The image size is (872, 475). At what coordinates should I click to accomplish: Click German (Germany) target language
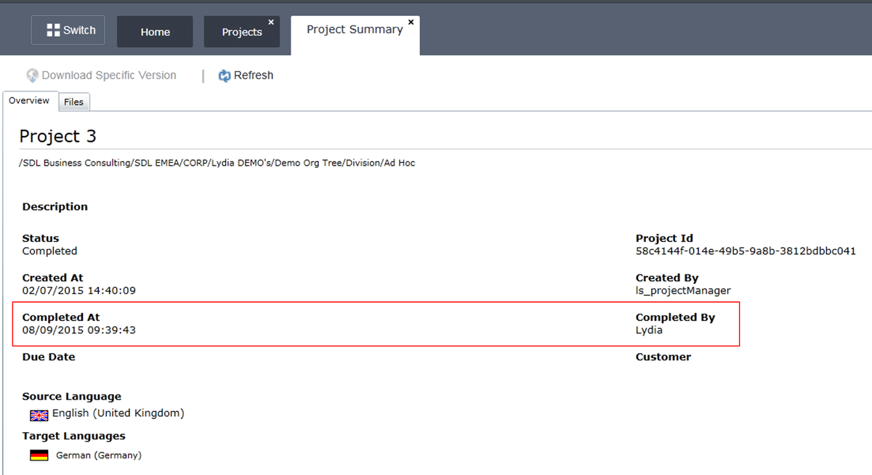[99, 455]
